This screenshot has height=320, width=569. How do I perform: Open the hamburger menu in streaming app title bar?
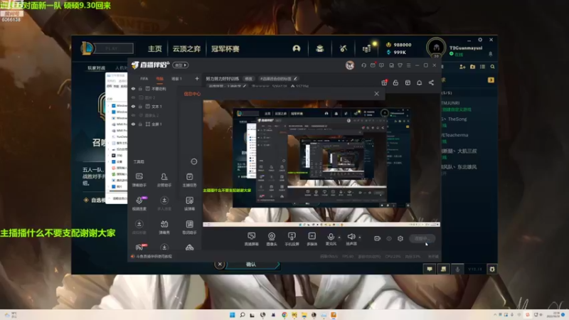[408, 65]
